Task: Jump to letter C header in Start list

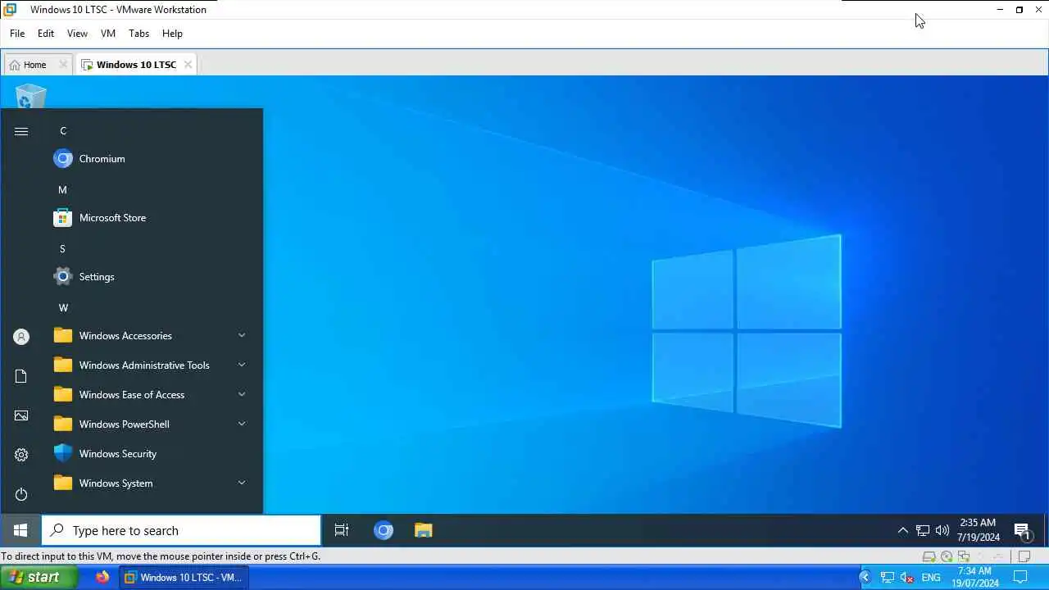Action: [x=63, y=131]
